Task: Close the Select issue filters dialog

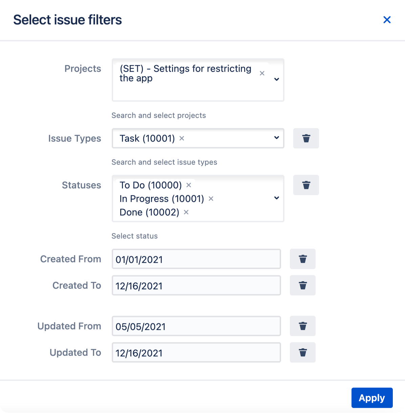Action: [387, 20]
